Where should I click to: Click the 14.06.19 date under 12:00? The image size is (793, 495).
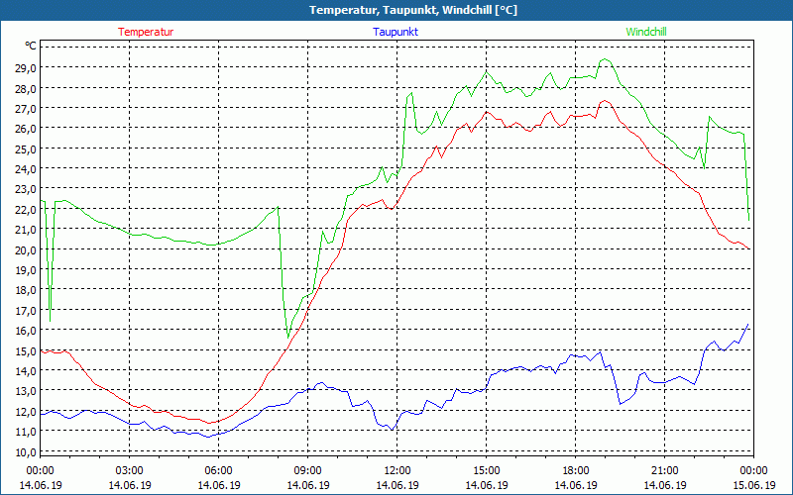coord(397,485)
